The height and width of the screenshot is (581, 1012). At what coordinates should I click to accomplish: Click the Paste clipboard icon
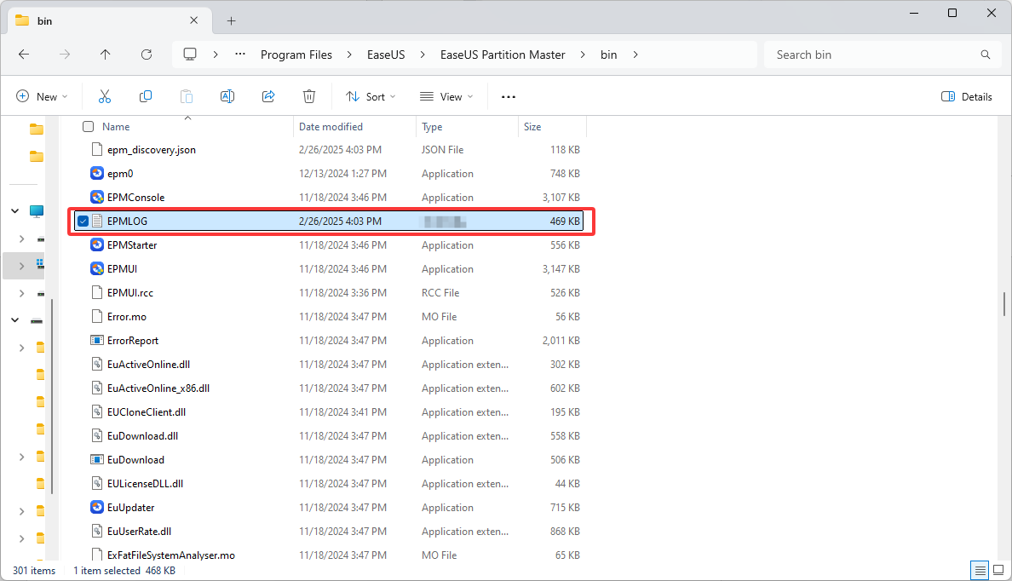tap(187, 97)
